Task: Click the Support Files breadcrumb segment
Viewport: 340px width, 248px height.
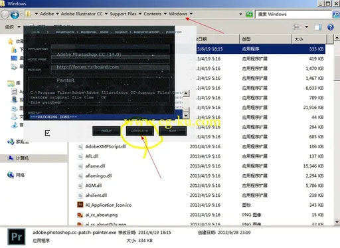Action: pyautogui.click(x=123, y=14)
